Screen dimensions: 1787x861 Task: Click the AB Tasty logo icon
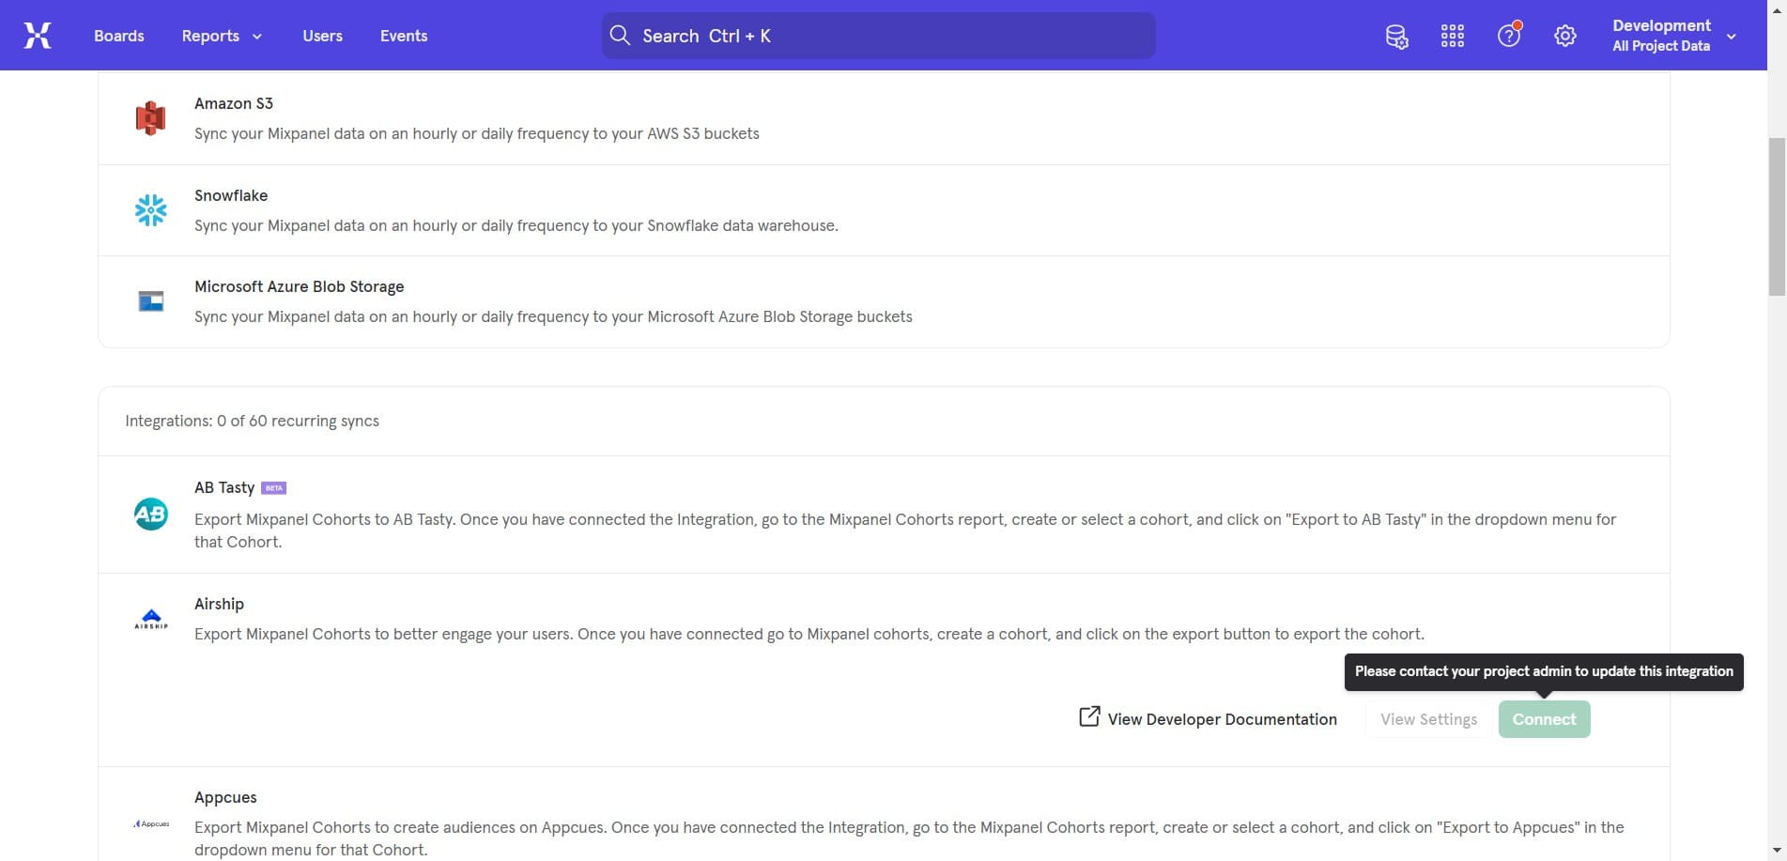point(150,514)
